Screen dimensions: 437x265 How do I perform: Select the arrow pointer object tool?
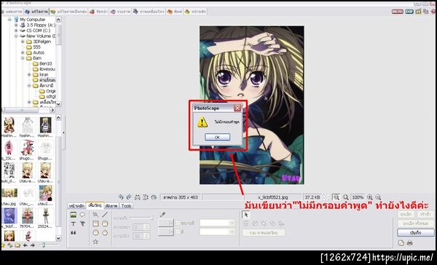pos(246,215)
